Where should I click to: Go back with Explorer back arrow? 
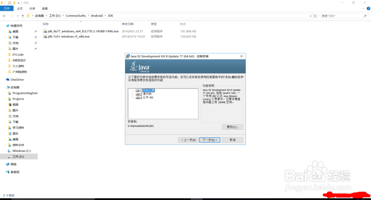[x=4, y=16]
